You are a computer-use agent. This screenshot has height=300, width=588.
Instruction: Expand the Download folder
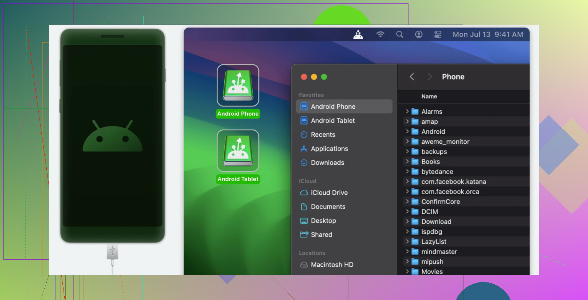(407, 221)
